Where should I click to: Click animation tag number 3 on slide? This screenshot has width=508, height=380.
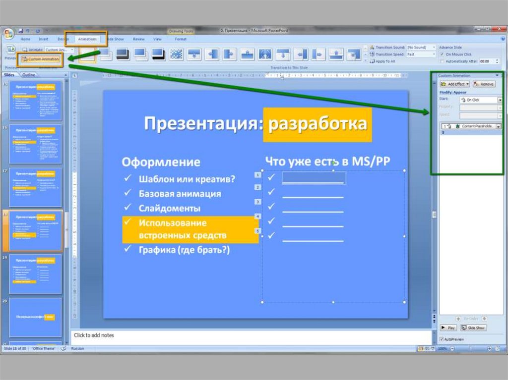click(257, 202)
